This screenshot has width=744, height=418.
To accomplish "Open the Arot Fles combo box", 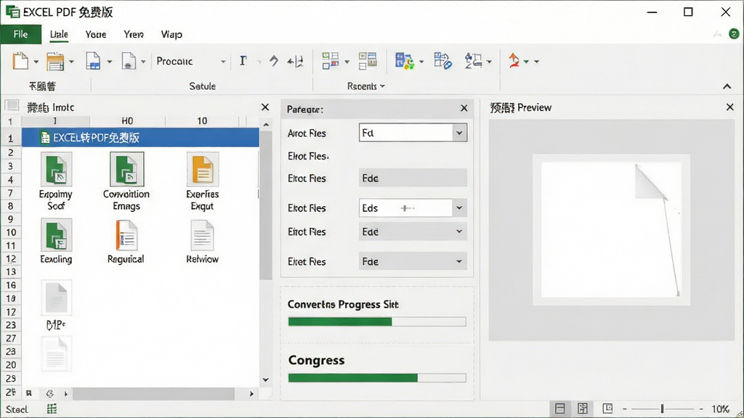I will pyautogui.click(x=413, y=133).
